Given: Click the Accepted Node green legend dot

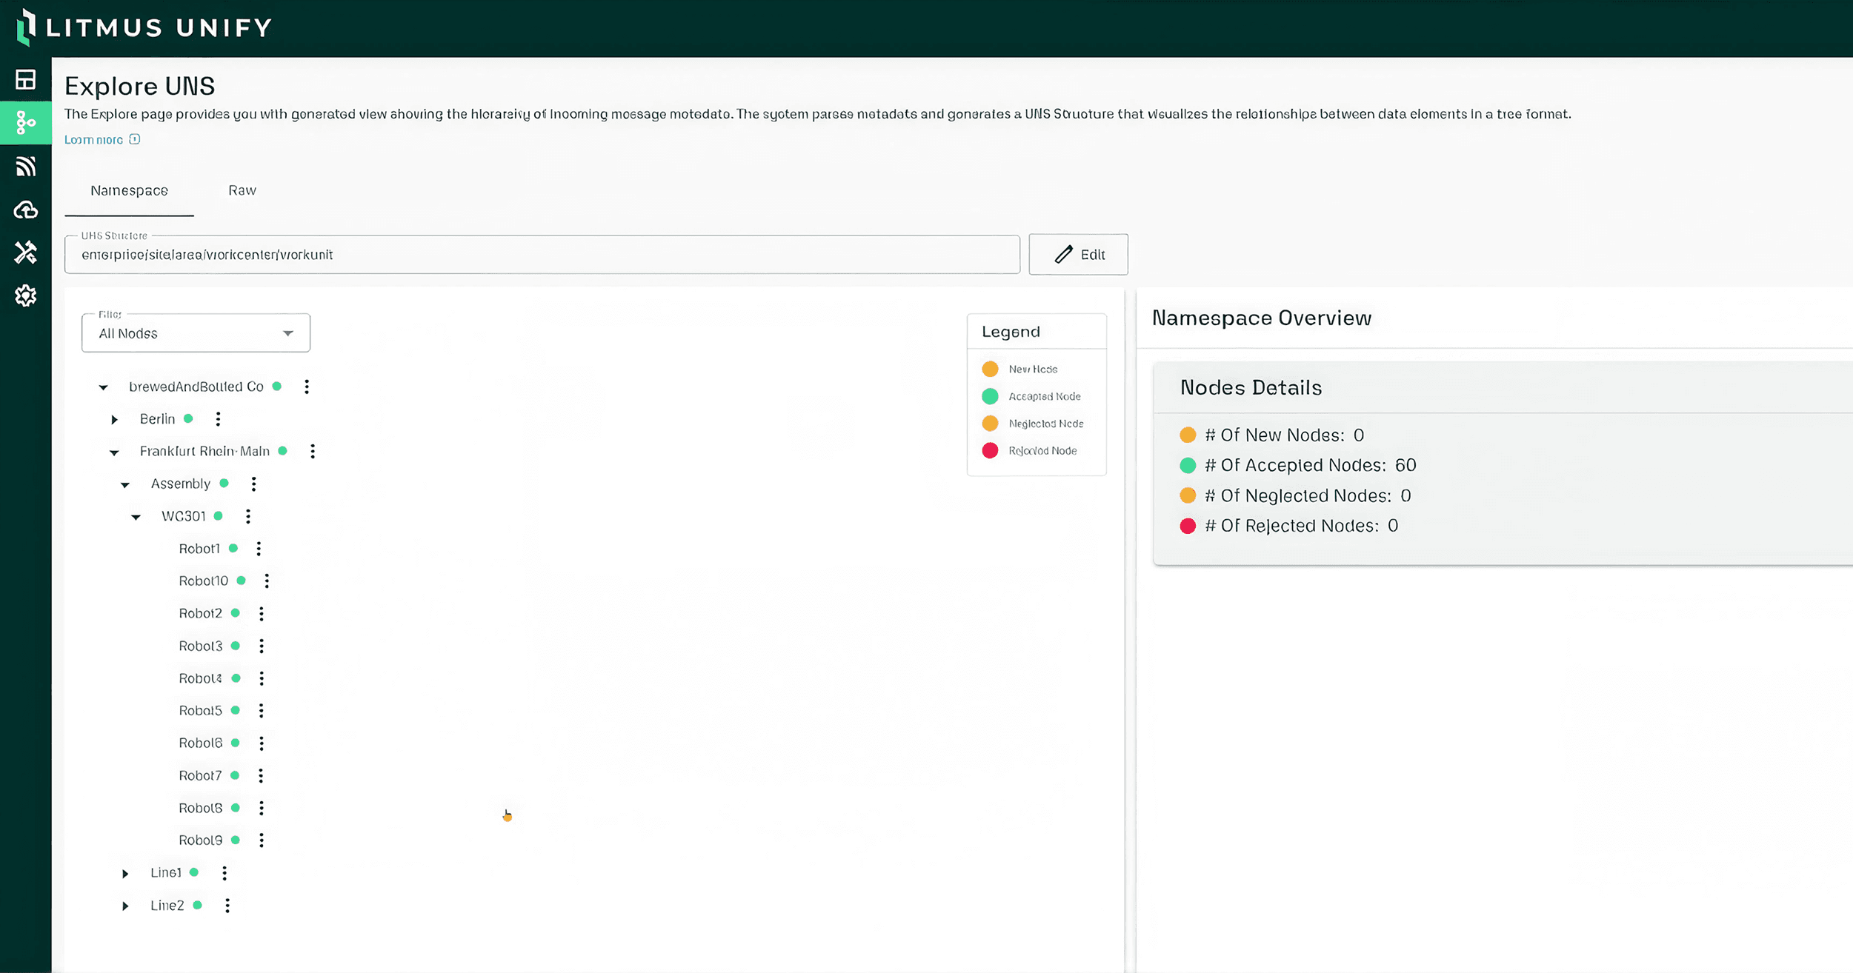Looking at the screenshot, I should pyautogui.click(x=990, y=396).
